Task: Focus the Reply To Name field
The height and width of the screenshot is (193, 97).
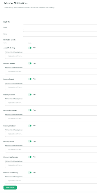Action: tap(60, 34)
